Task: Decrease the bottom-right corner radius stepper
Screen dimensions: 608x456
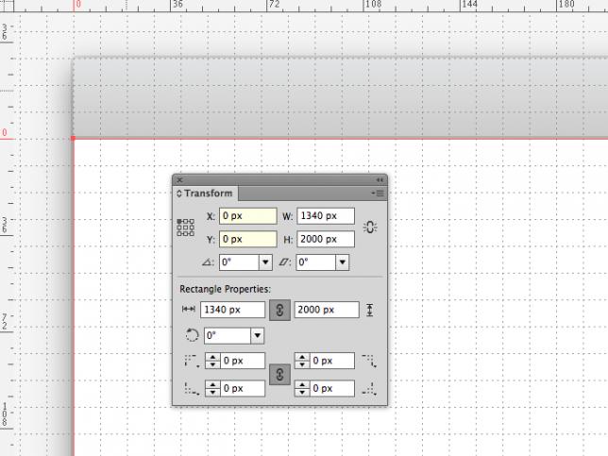Action: (302, 393)
